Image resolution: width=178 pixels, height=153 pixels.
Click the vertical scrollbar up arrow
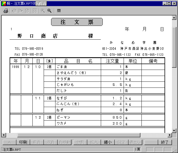click(174, 18)
